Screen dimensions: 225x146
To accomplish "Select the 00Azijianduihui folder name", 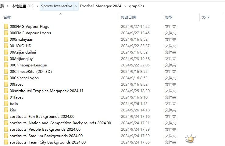I will [23, 52].
